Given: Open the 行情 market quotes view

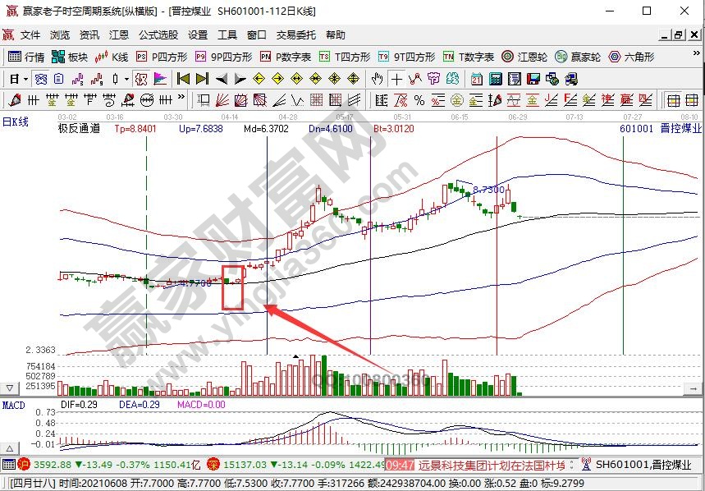Looking at the screenshot, I should coord(25,57).
